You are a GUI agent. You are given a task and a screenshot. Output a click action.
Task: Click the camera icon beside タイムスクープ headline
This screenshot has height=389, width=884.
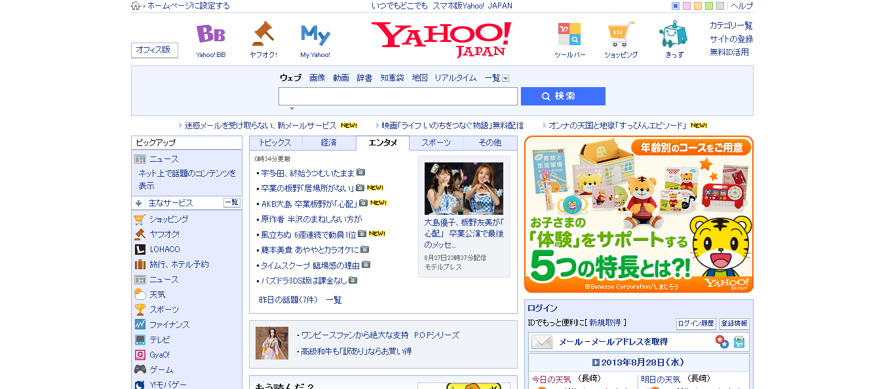[366, 265]
